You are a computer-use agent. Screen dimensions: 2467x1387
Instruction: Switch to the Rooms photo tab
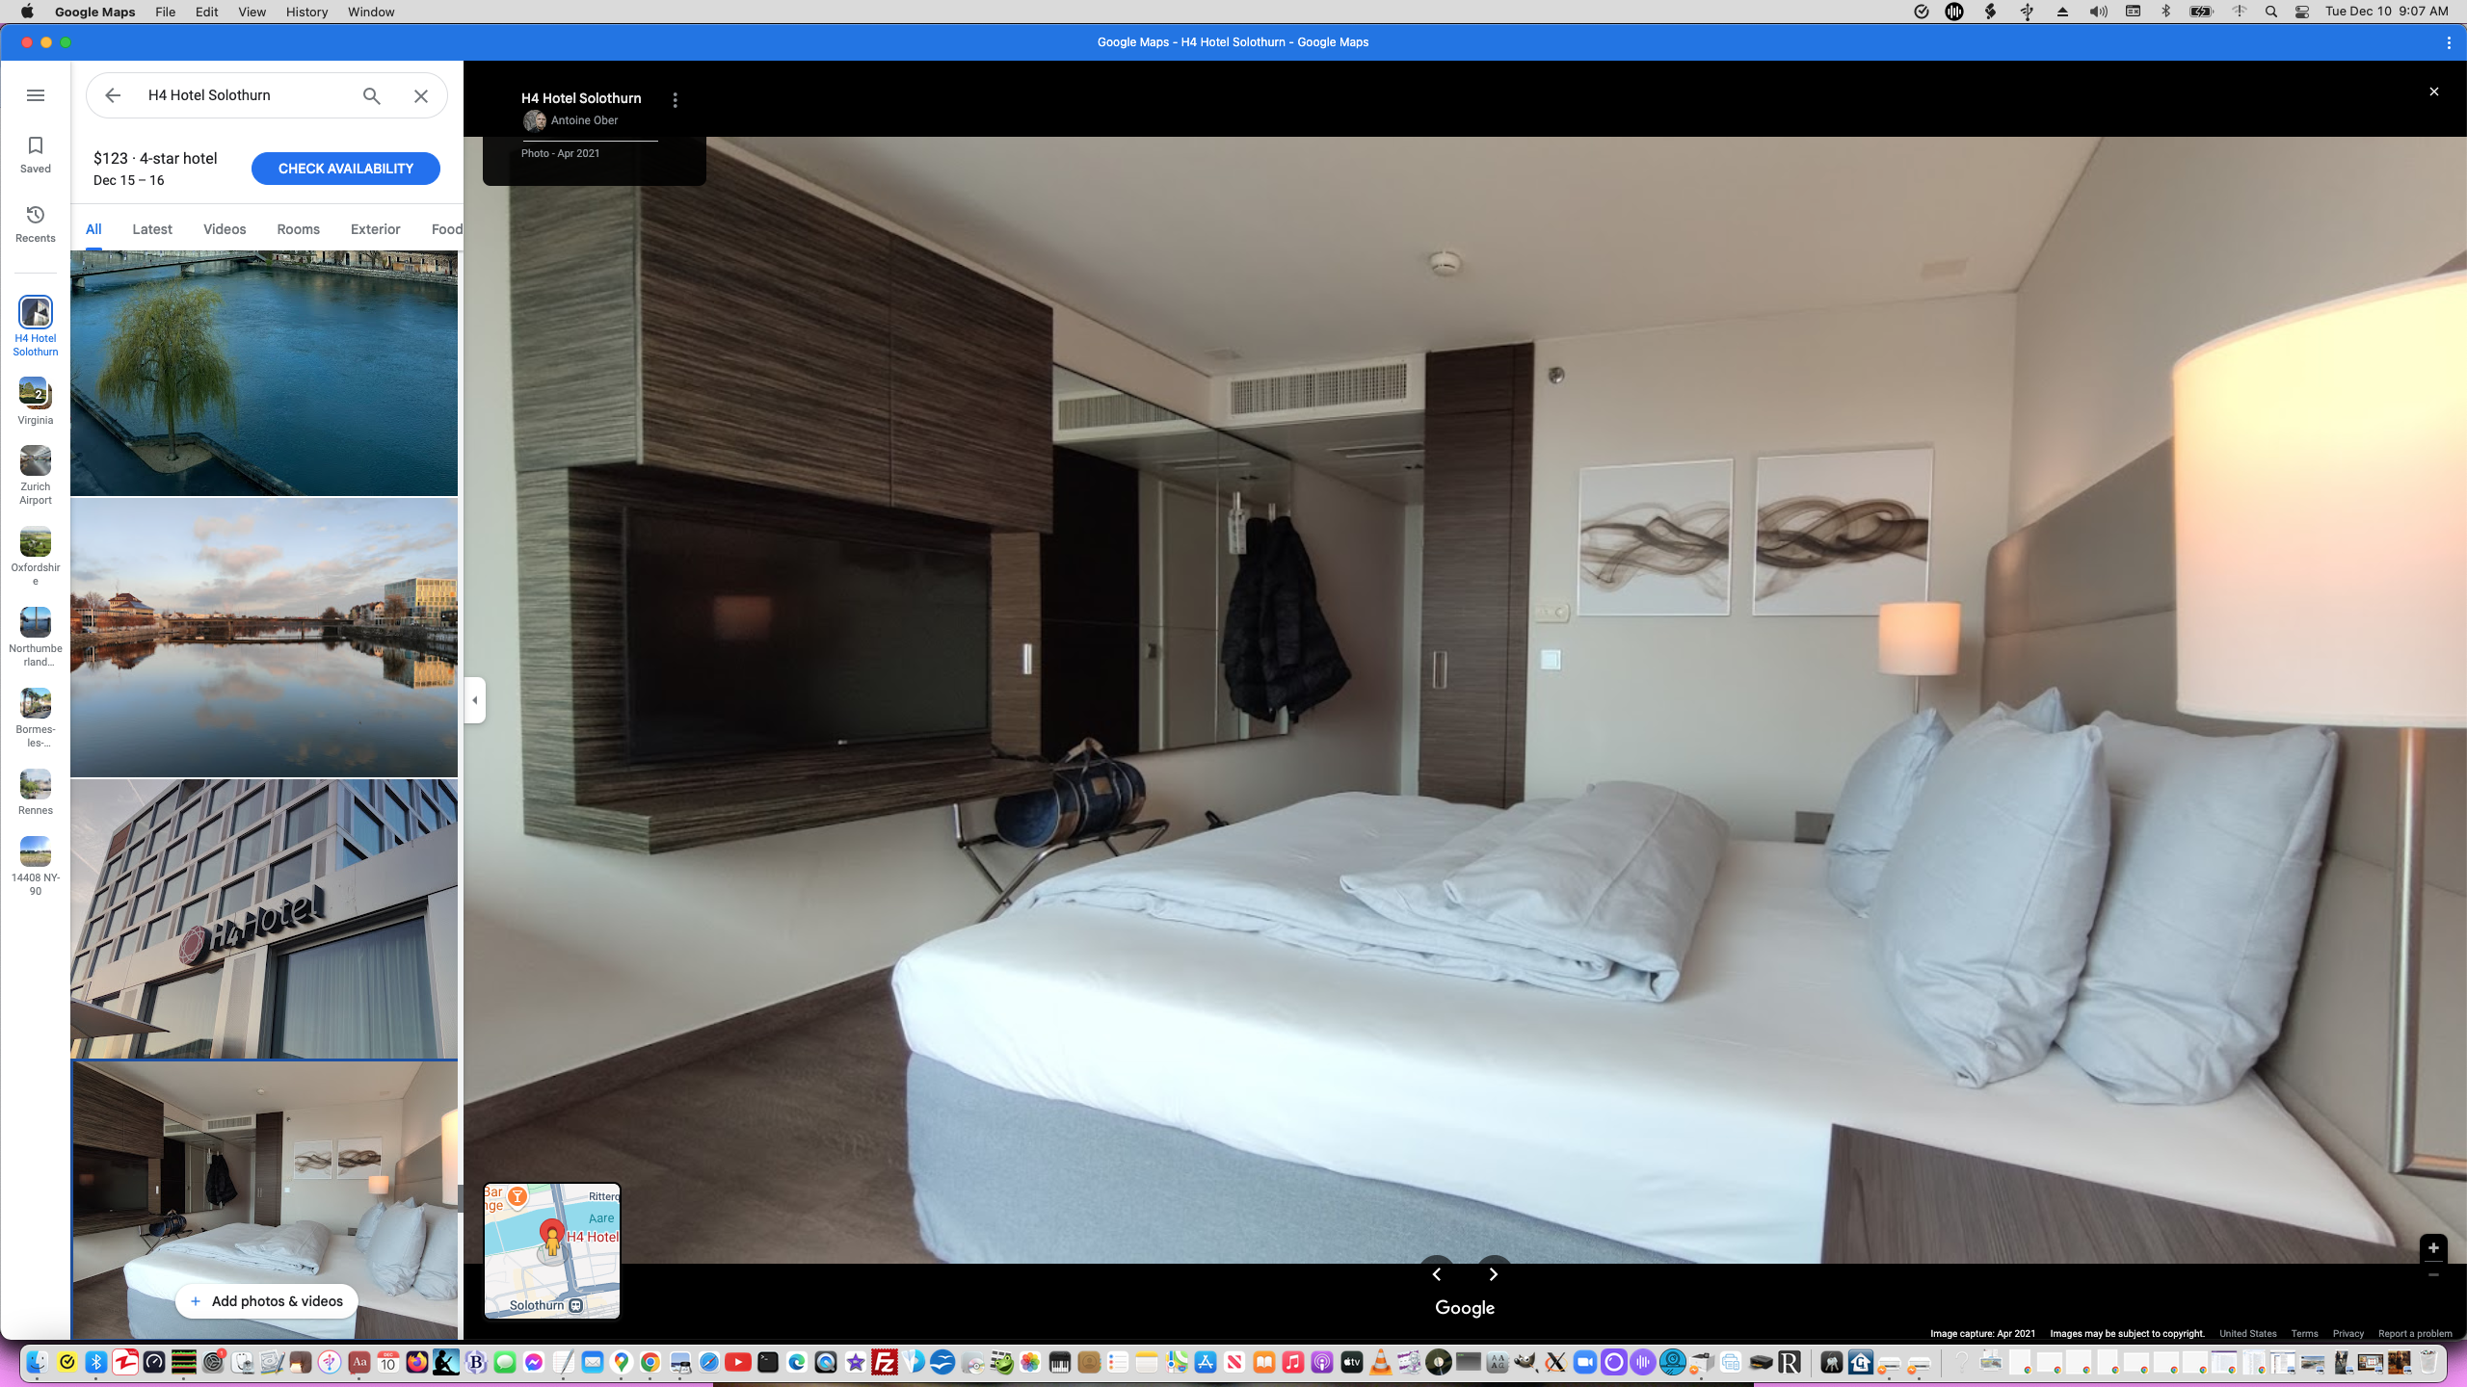coord(298,229)
